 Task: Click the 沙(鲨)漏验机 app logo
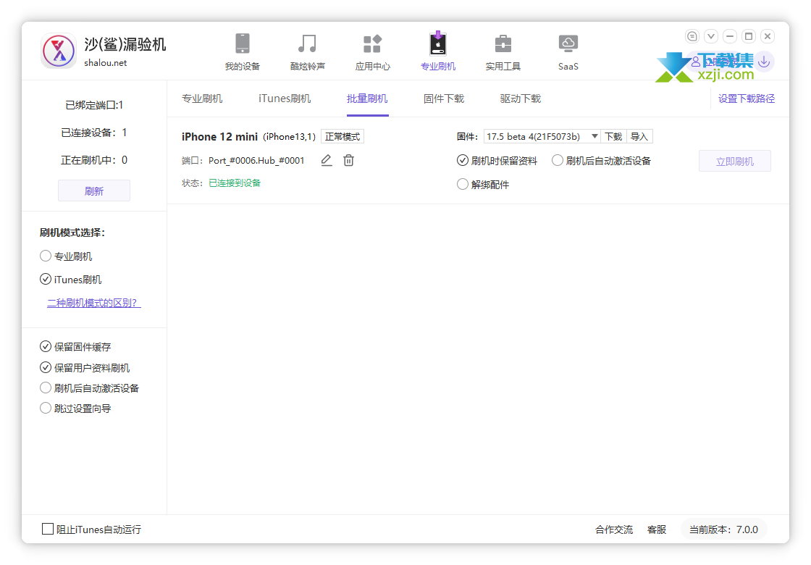point(59,51)
